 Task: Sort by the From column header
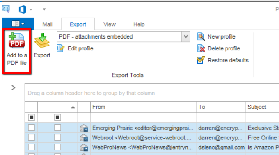coord(144,107)
